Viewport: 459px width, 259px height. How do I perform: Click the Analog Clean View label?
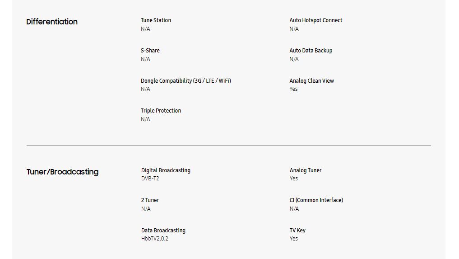point(311,81)
